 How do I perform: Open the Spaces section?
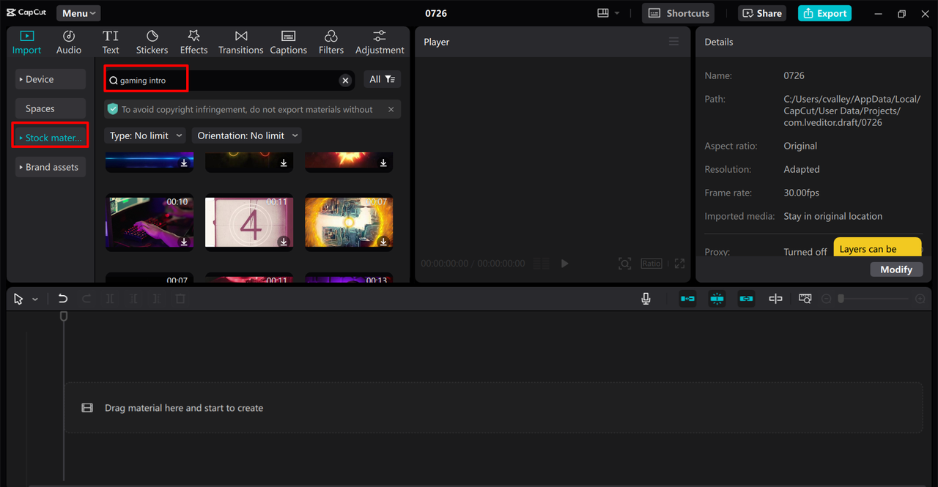click(x=51, y=108)
